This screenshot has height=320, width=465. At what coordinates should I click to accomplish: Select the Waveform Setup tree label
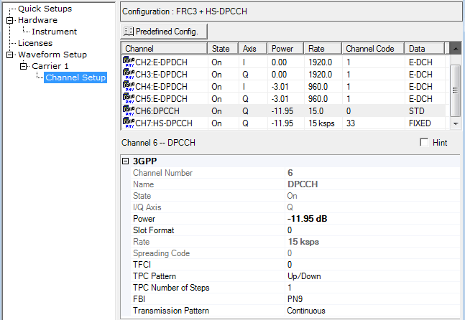coord(52,55)
